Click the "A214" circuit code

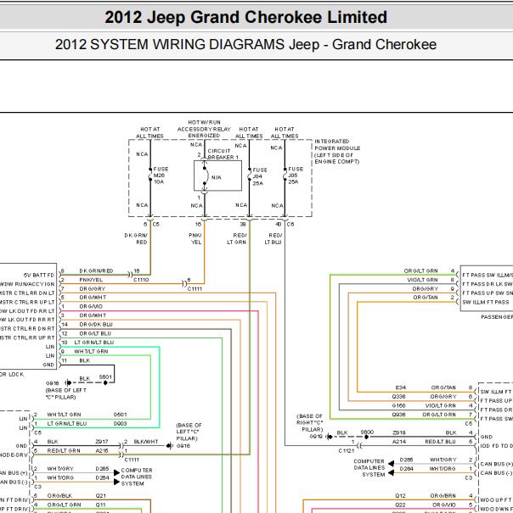click(x=399, y=442)
